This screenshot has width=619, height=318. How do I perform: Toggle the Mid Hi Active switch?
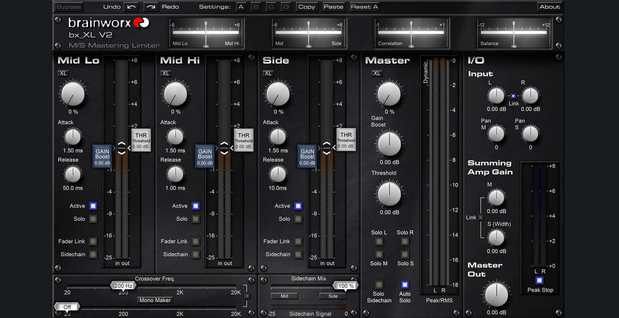[x=196, y=206]
